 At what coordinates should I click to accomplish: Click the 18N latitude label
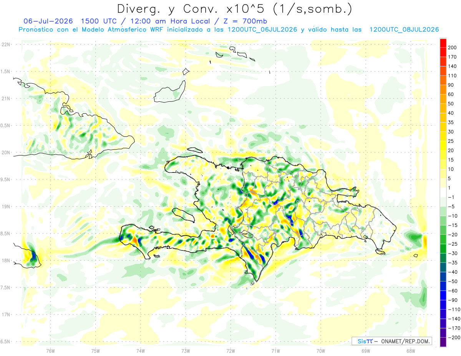click(5, 260)
